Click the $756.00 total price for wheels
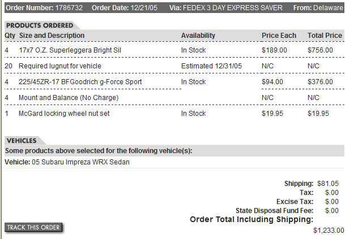The height and width of the screenshot is (239, 358). point(320,50)
